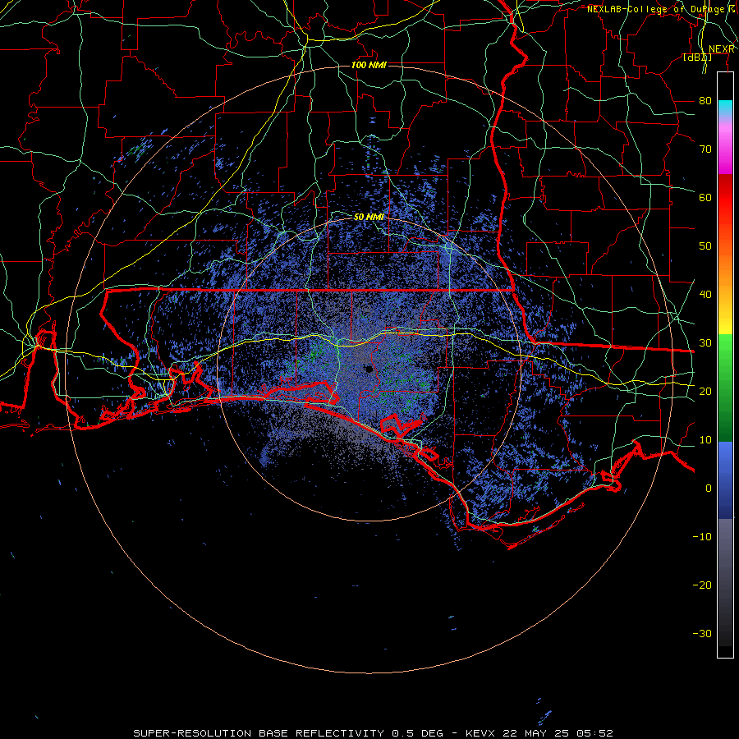Click the 20 value on dBZ scale

pos(705,391)
